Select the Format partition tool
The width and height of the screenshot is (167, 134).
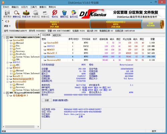pyautogui.click(x=55, y=14)
